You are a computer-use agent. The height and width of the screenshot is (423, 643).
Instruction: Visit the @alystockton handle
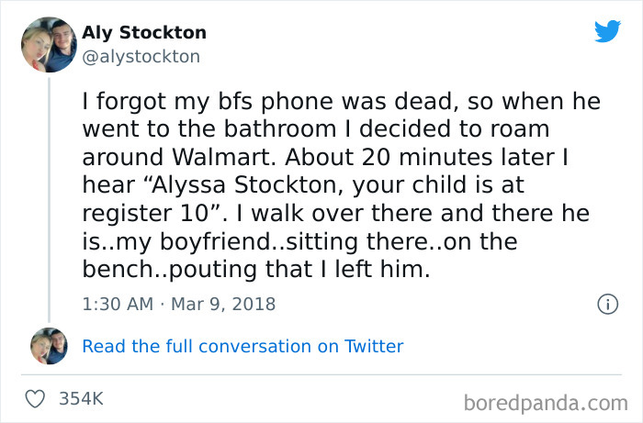pos(141,57)
